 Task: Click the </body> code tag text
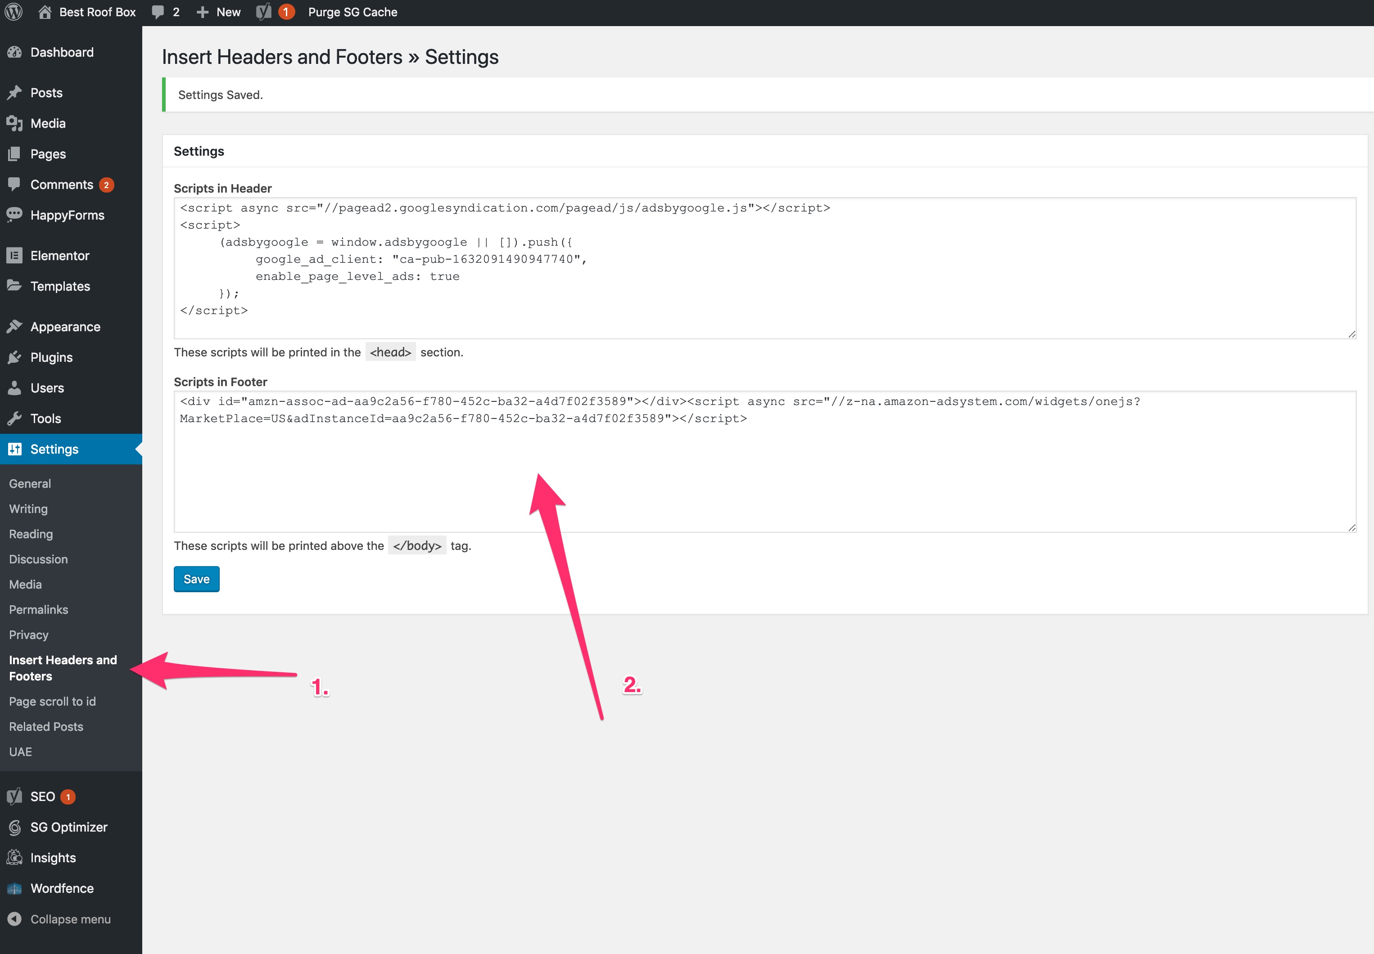tap(417, 545)
